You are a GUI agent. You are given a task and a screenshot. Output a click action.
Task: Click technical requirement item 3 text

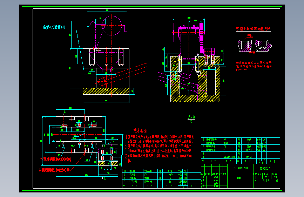coord(158,158)
